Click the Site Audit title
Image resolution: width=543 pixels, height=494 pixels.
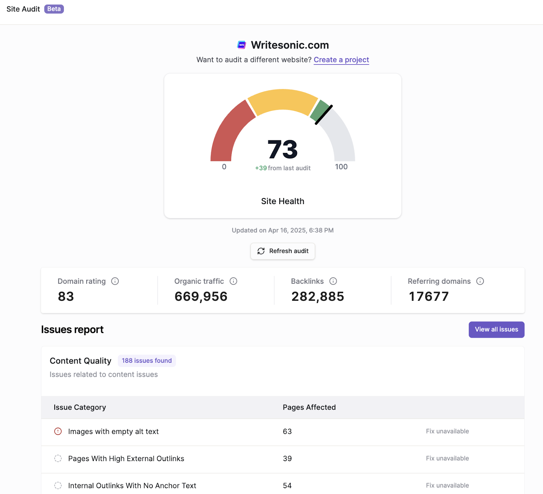point(23,9)
